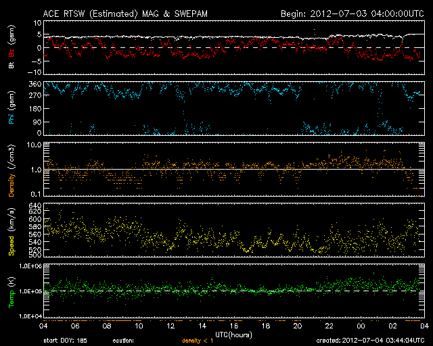Select hour 08 on the time axis
Image resolution: width=433 pixels, height=346 pixels.
(108, 325)
